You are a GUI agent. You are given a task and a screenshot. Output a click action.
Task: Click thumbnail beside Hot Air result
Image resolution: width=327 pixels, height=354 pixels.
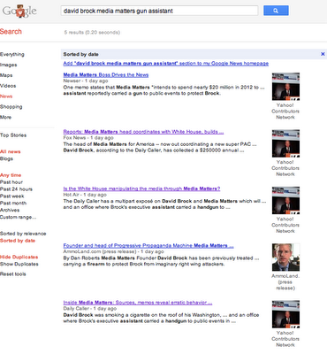click(x=285, y=201)
